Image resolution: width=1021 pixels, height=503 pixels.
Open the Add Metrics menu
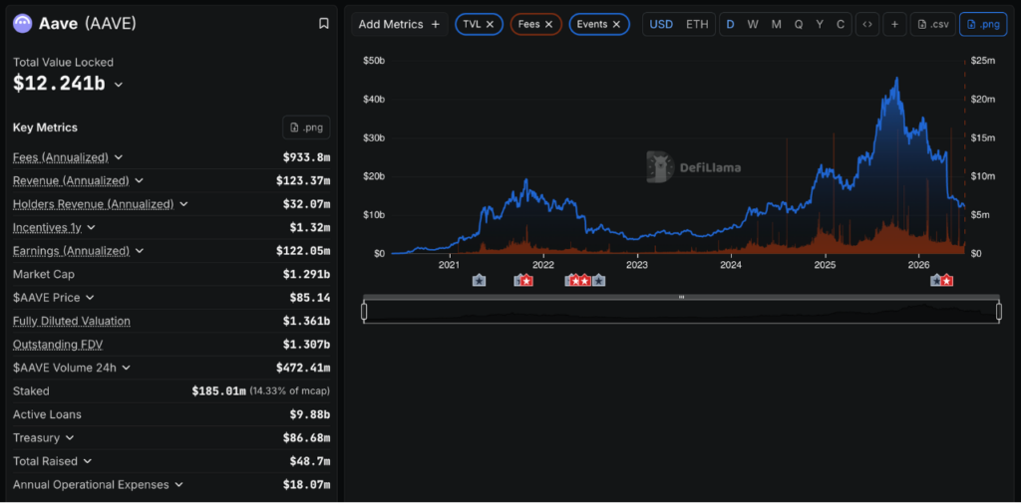399,24
